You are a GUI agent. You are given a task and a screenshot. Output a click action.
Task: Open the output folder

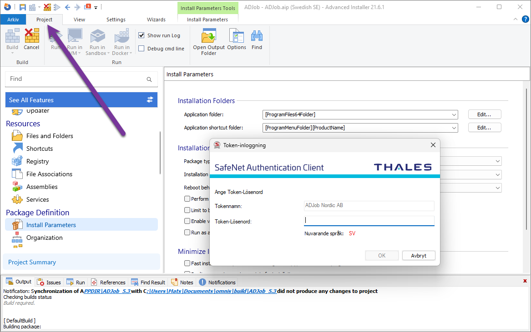[208, 42]
